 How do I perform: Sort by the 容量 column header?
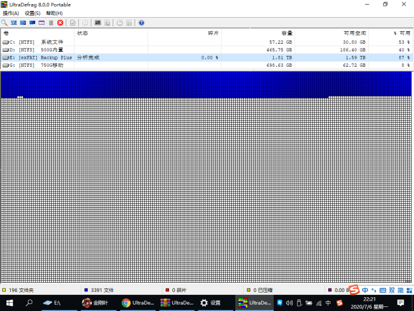click(x=258, y=33)
